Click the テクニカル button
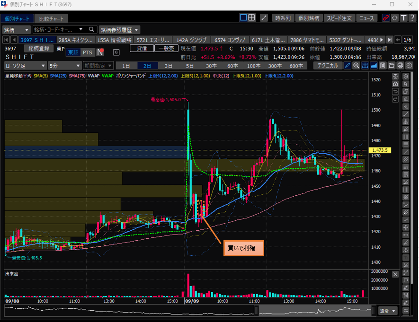The height and width of the screenshot is (322, 419). click(x=328, y=66)
